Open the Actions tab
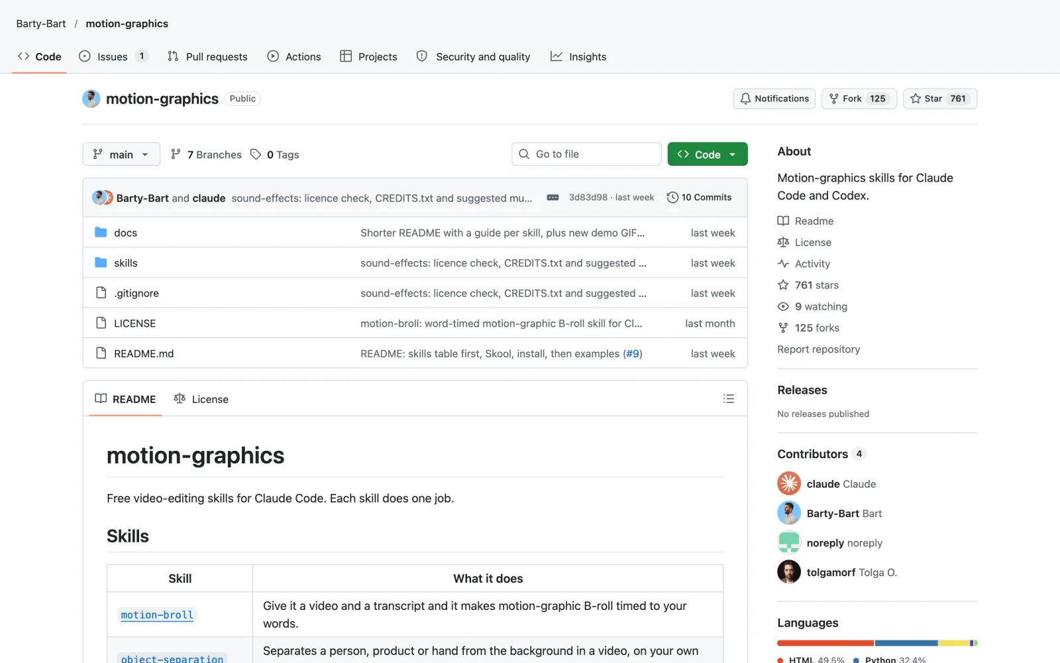 (294, 56)
